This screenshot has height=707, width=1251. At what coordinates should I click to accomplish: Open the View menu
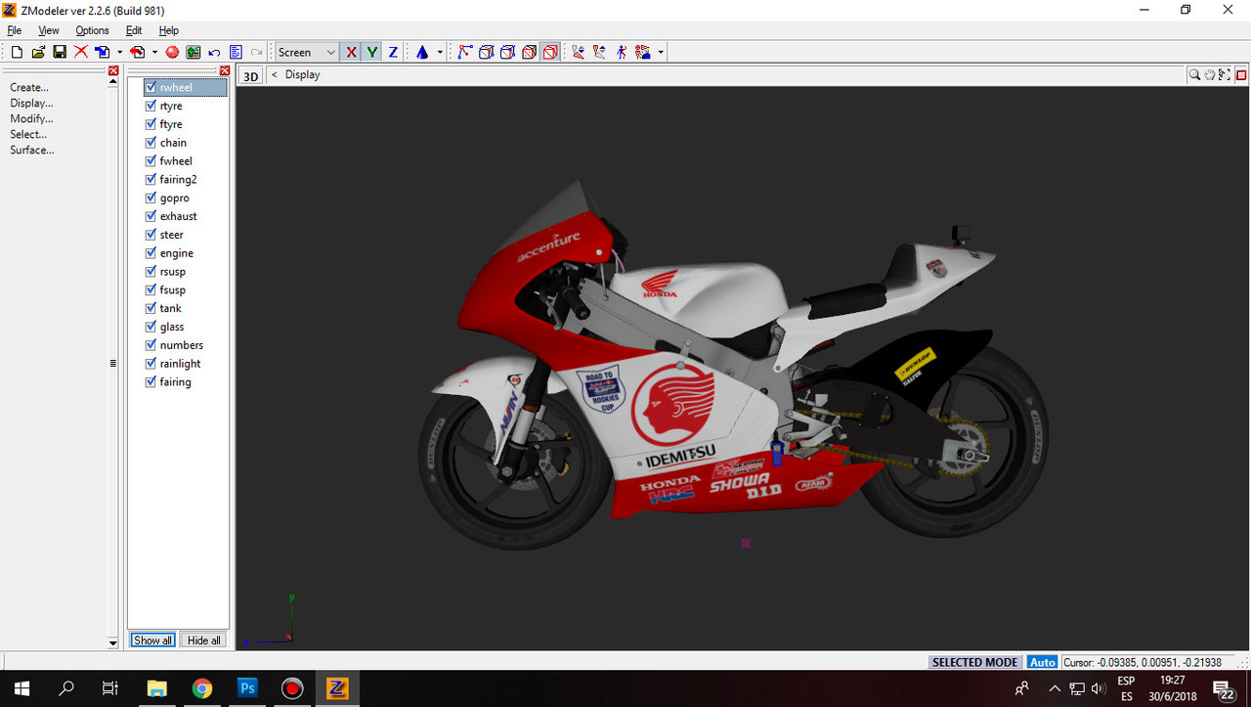tap(49, 30)
